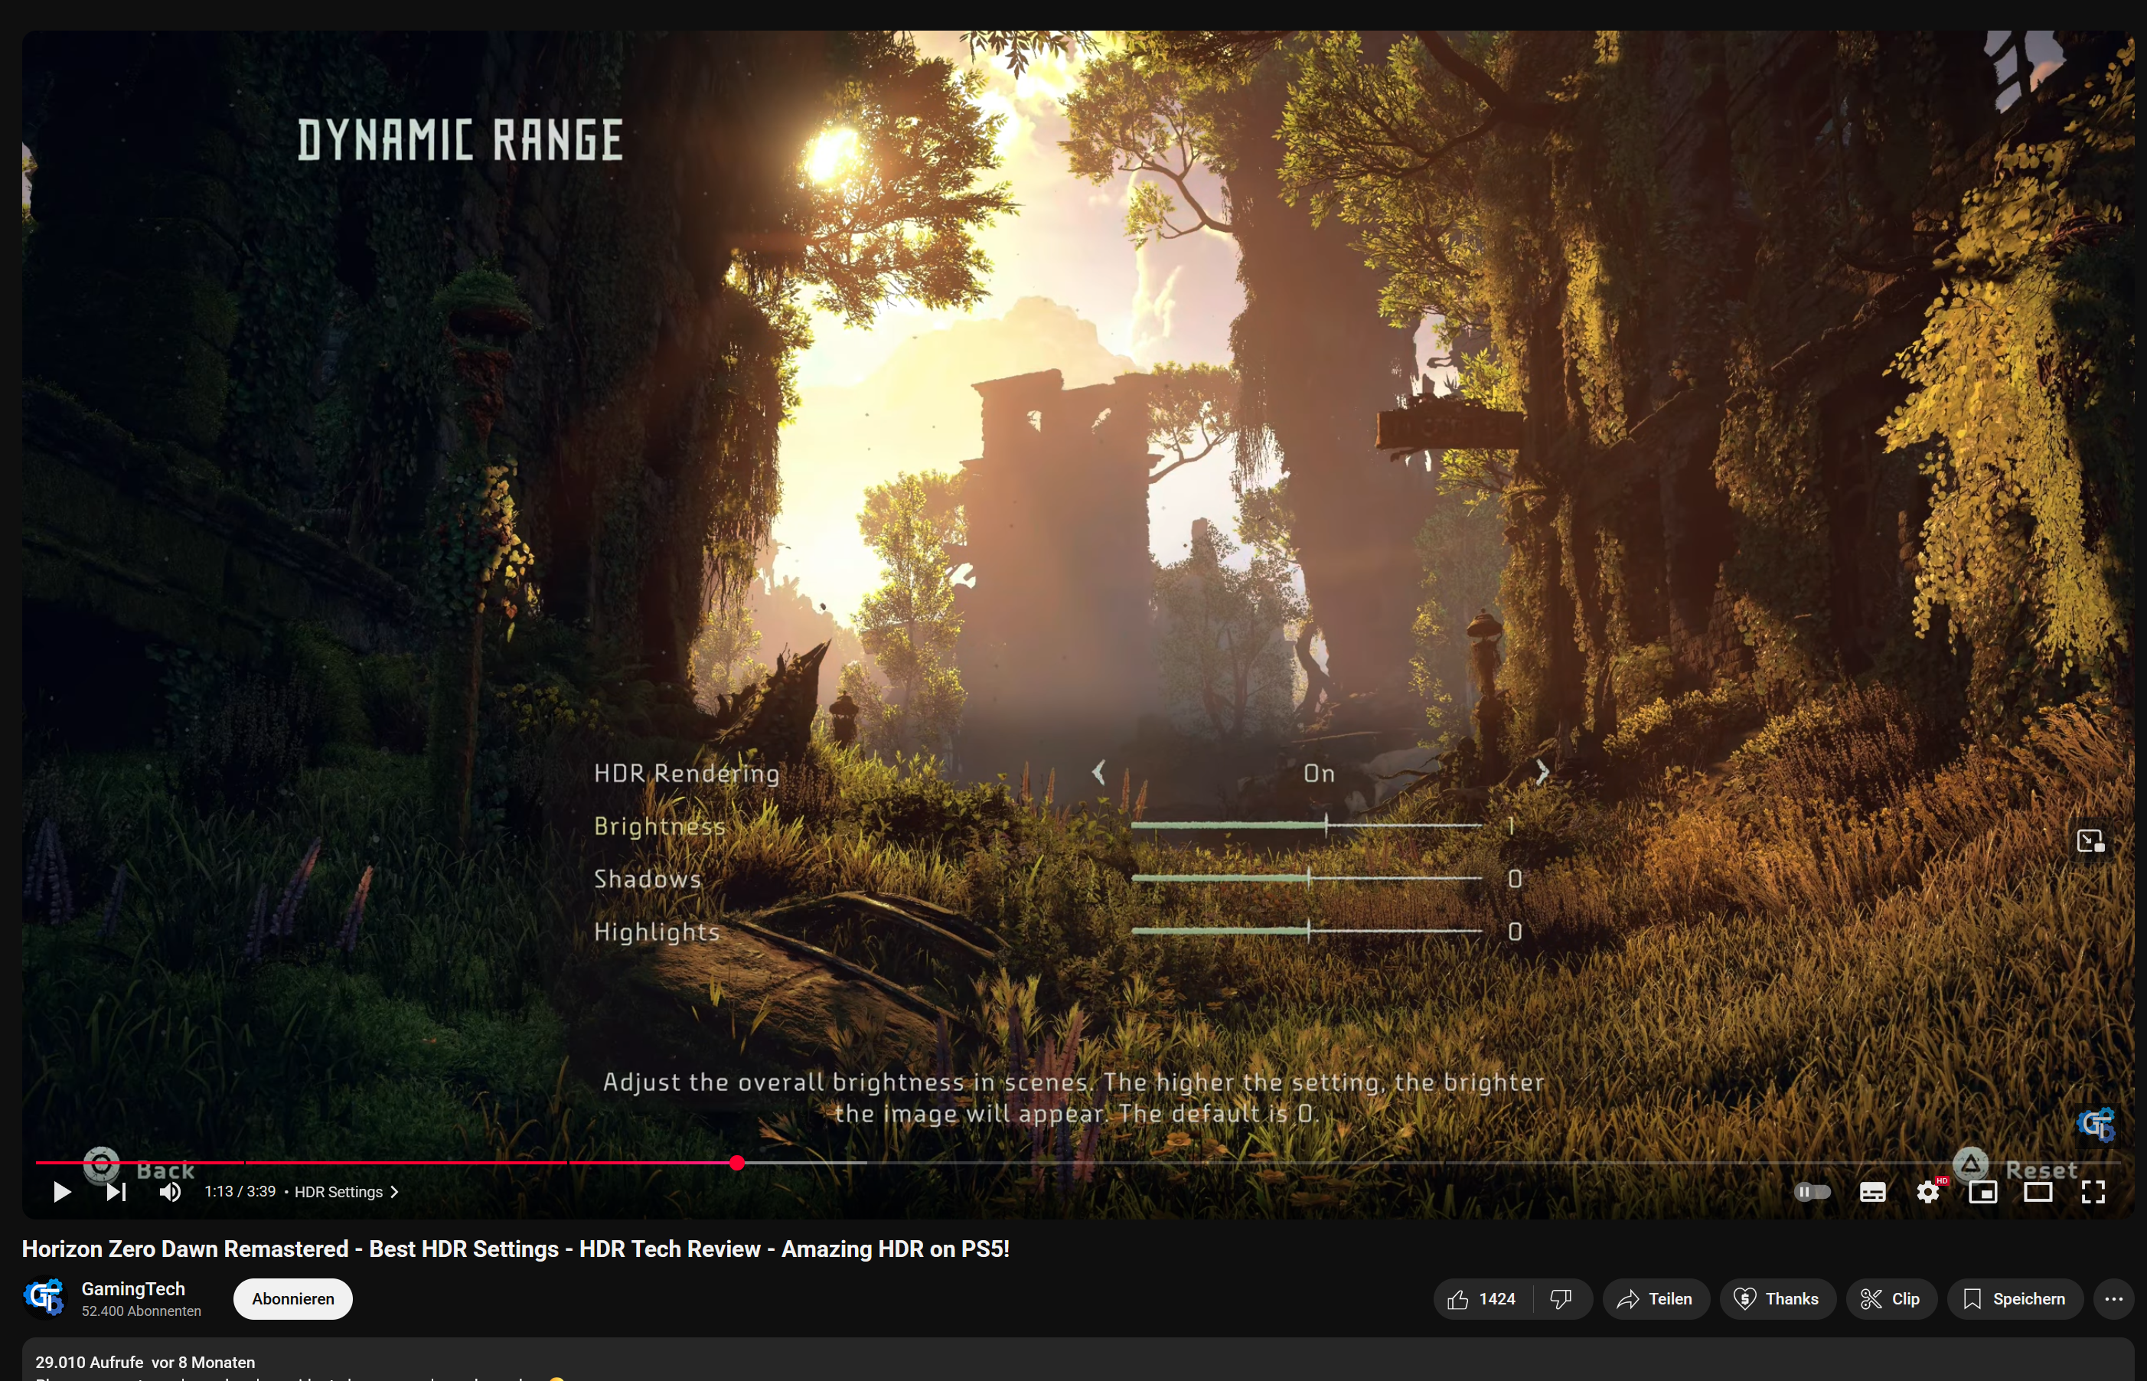Viewport: 2147px width, 1381px height.
Task: Skip to the next video
Action: (115, 1192)
